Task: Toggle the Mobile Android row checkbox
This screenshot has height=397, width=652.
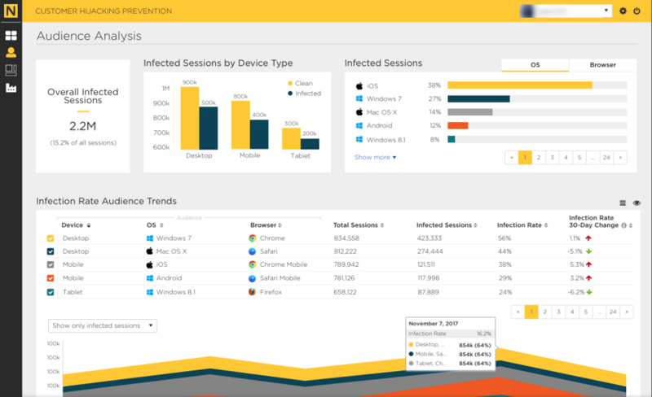Action: 51,278
